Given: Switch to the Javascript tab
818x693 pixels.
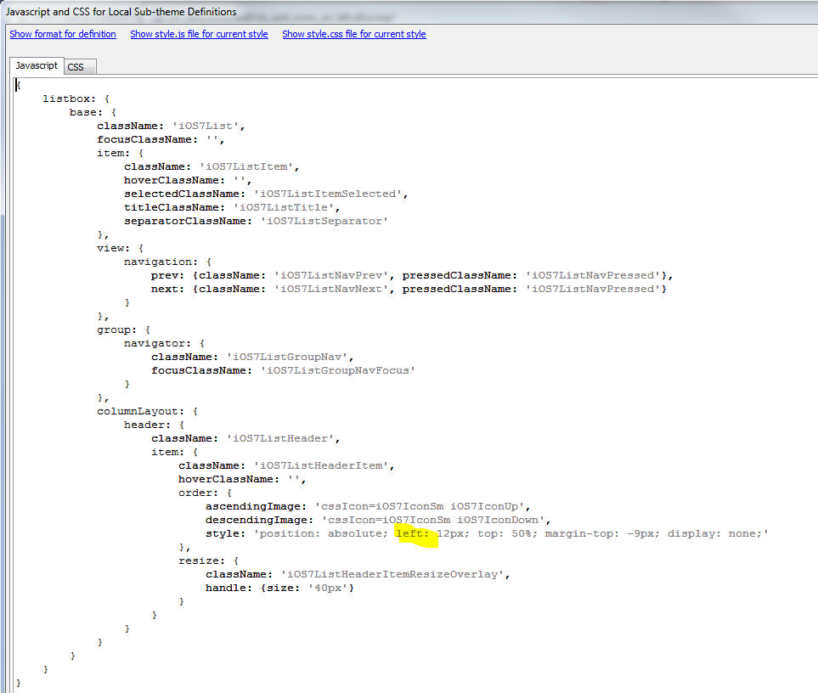Looking at the screenshot, I should (37, 65).
